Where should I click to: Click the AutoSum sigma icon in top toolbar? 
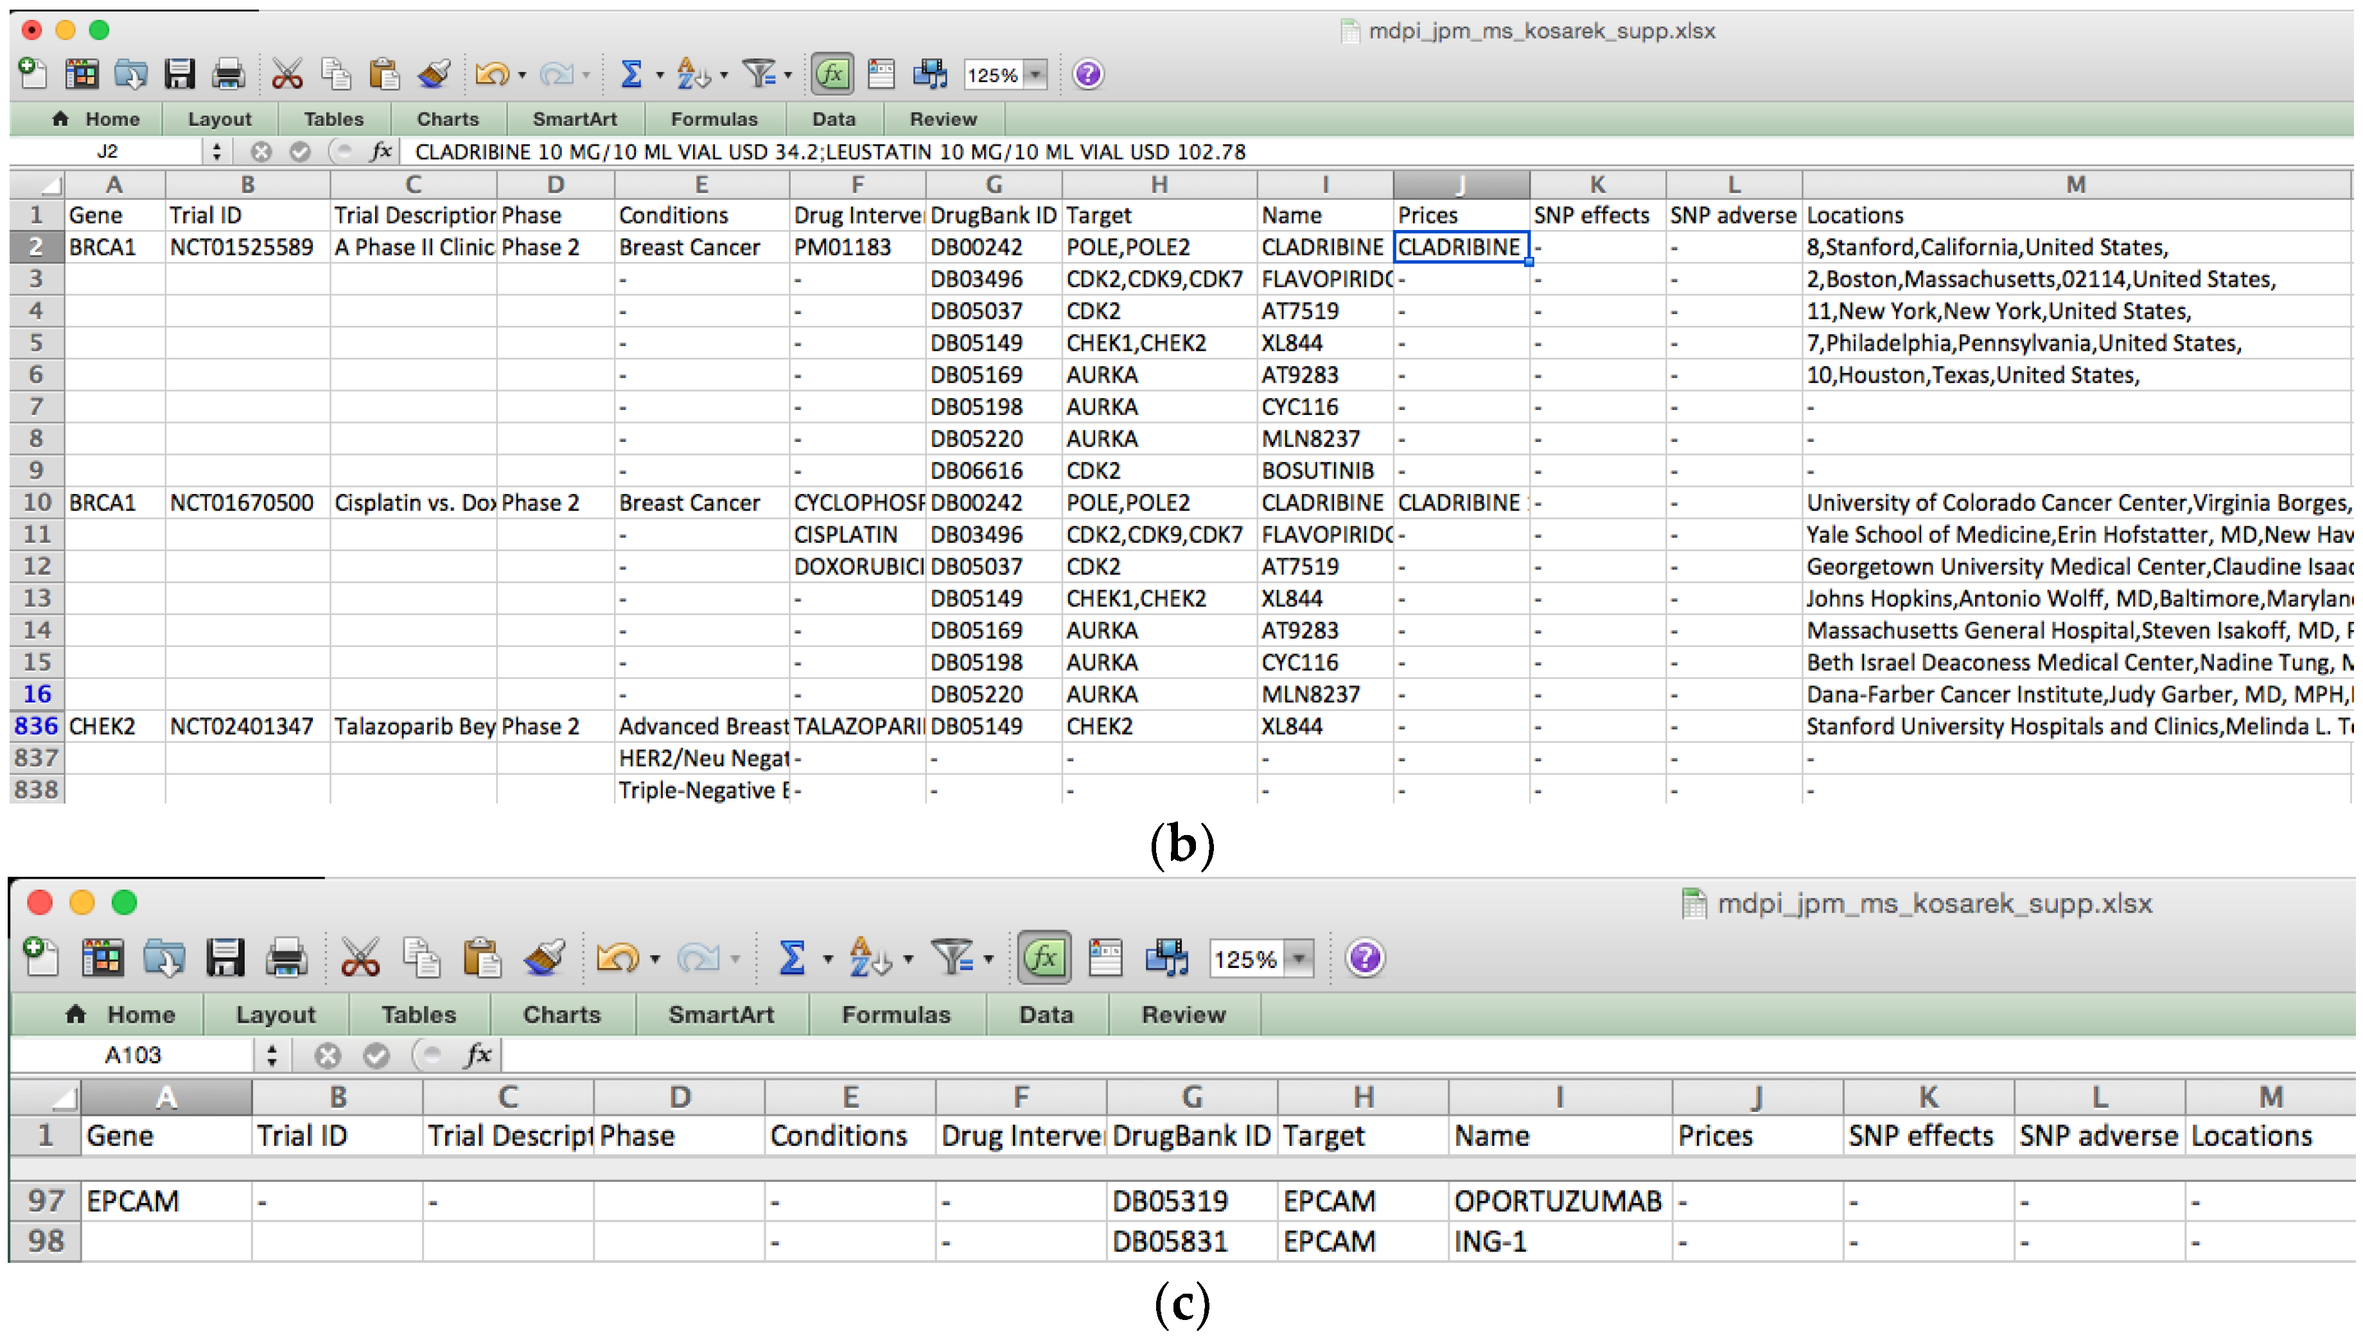[630, 75]
